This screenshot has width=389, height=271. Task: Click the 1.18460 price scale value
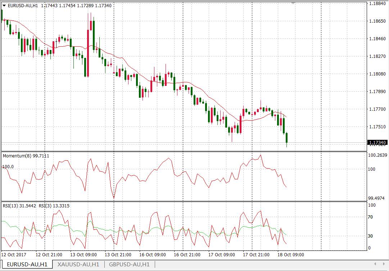377,39
